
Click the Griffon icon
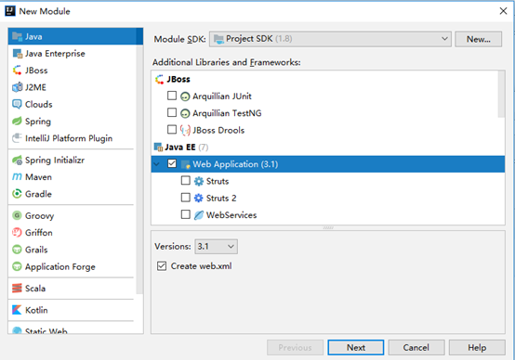click(x=17, y=233)
